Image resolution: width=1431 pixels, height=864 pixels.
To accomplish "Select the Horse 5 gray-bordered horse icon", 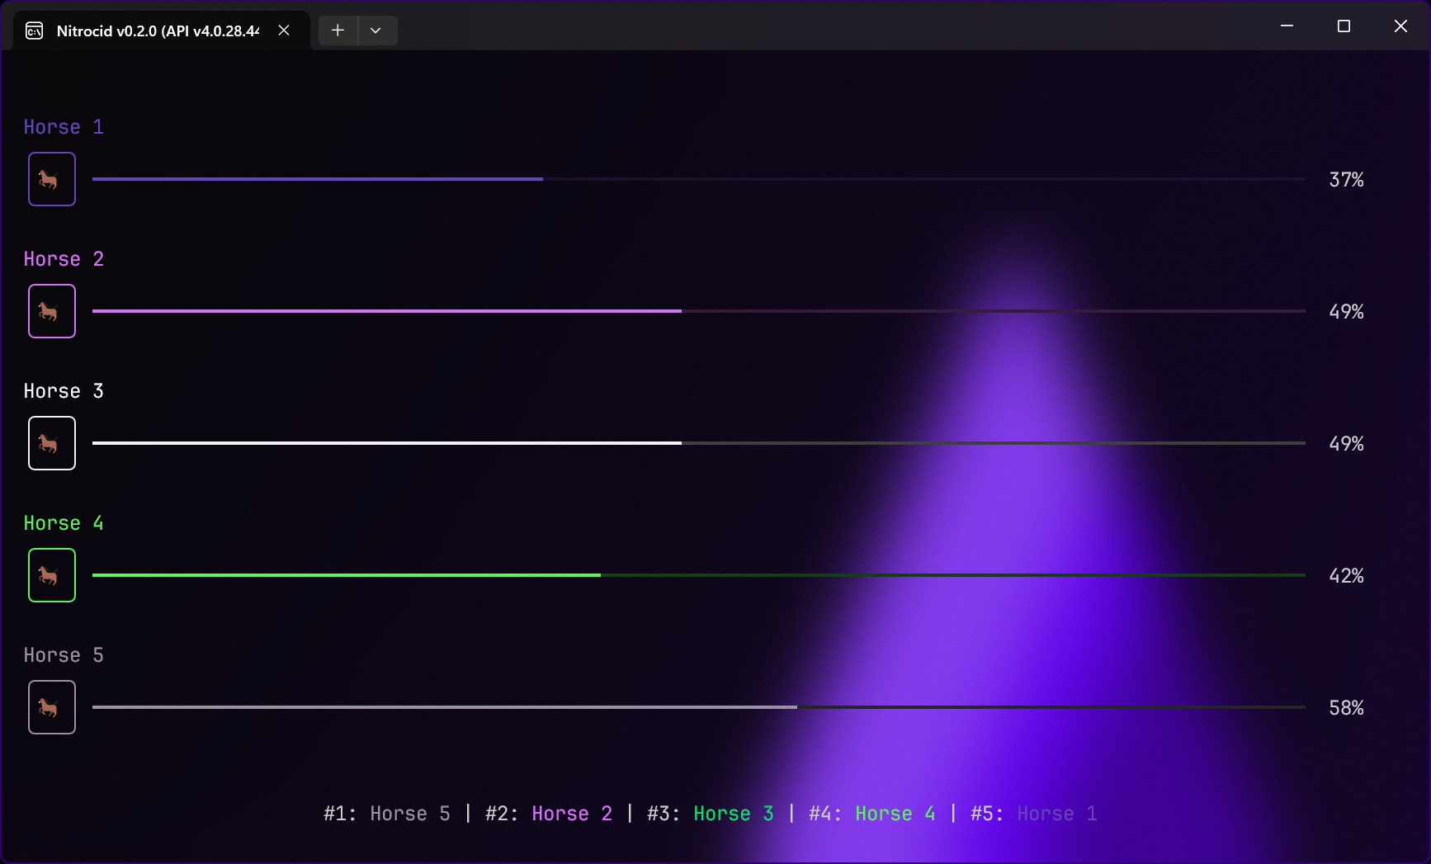I will pyautogui.click(x=51, y=707).
